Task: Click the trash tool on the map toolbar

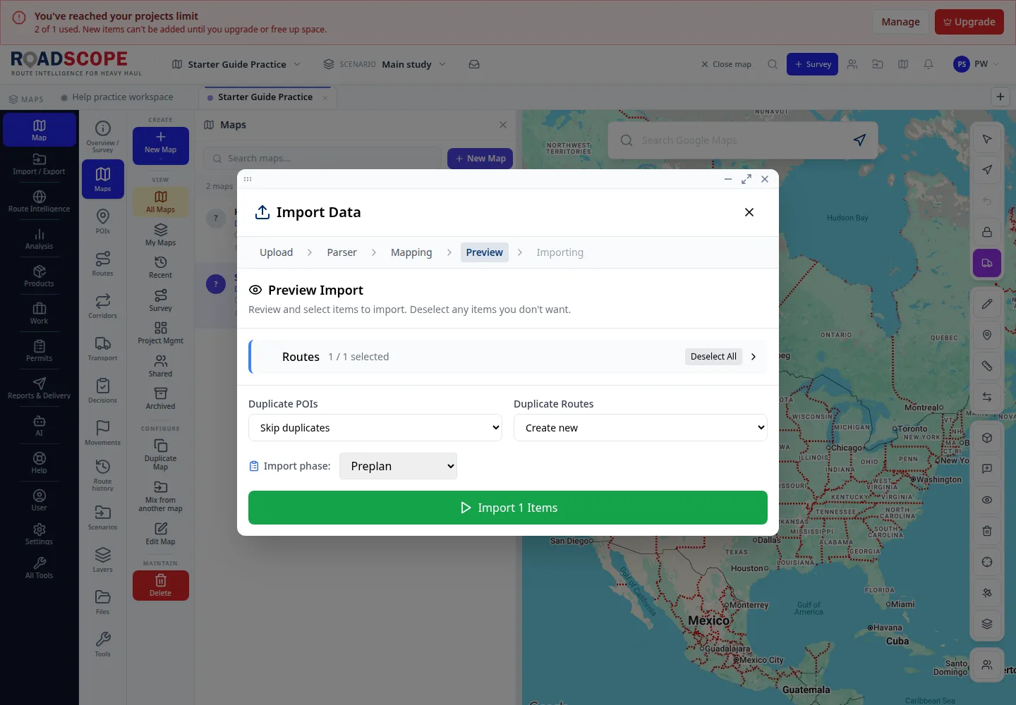Action: point(987,531)
